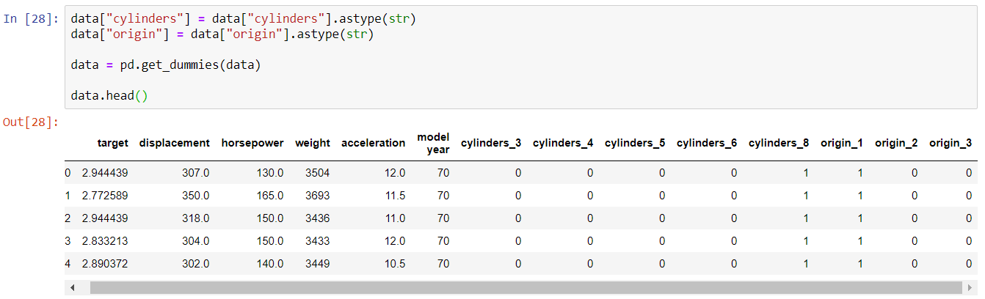Click the In [28] prompt label

31,18
